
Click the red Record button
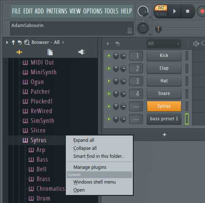coord(202,11)
